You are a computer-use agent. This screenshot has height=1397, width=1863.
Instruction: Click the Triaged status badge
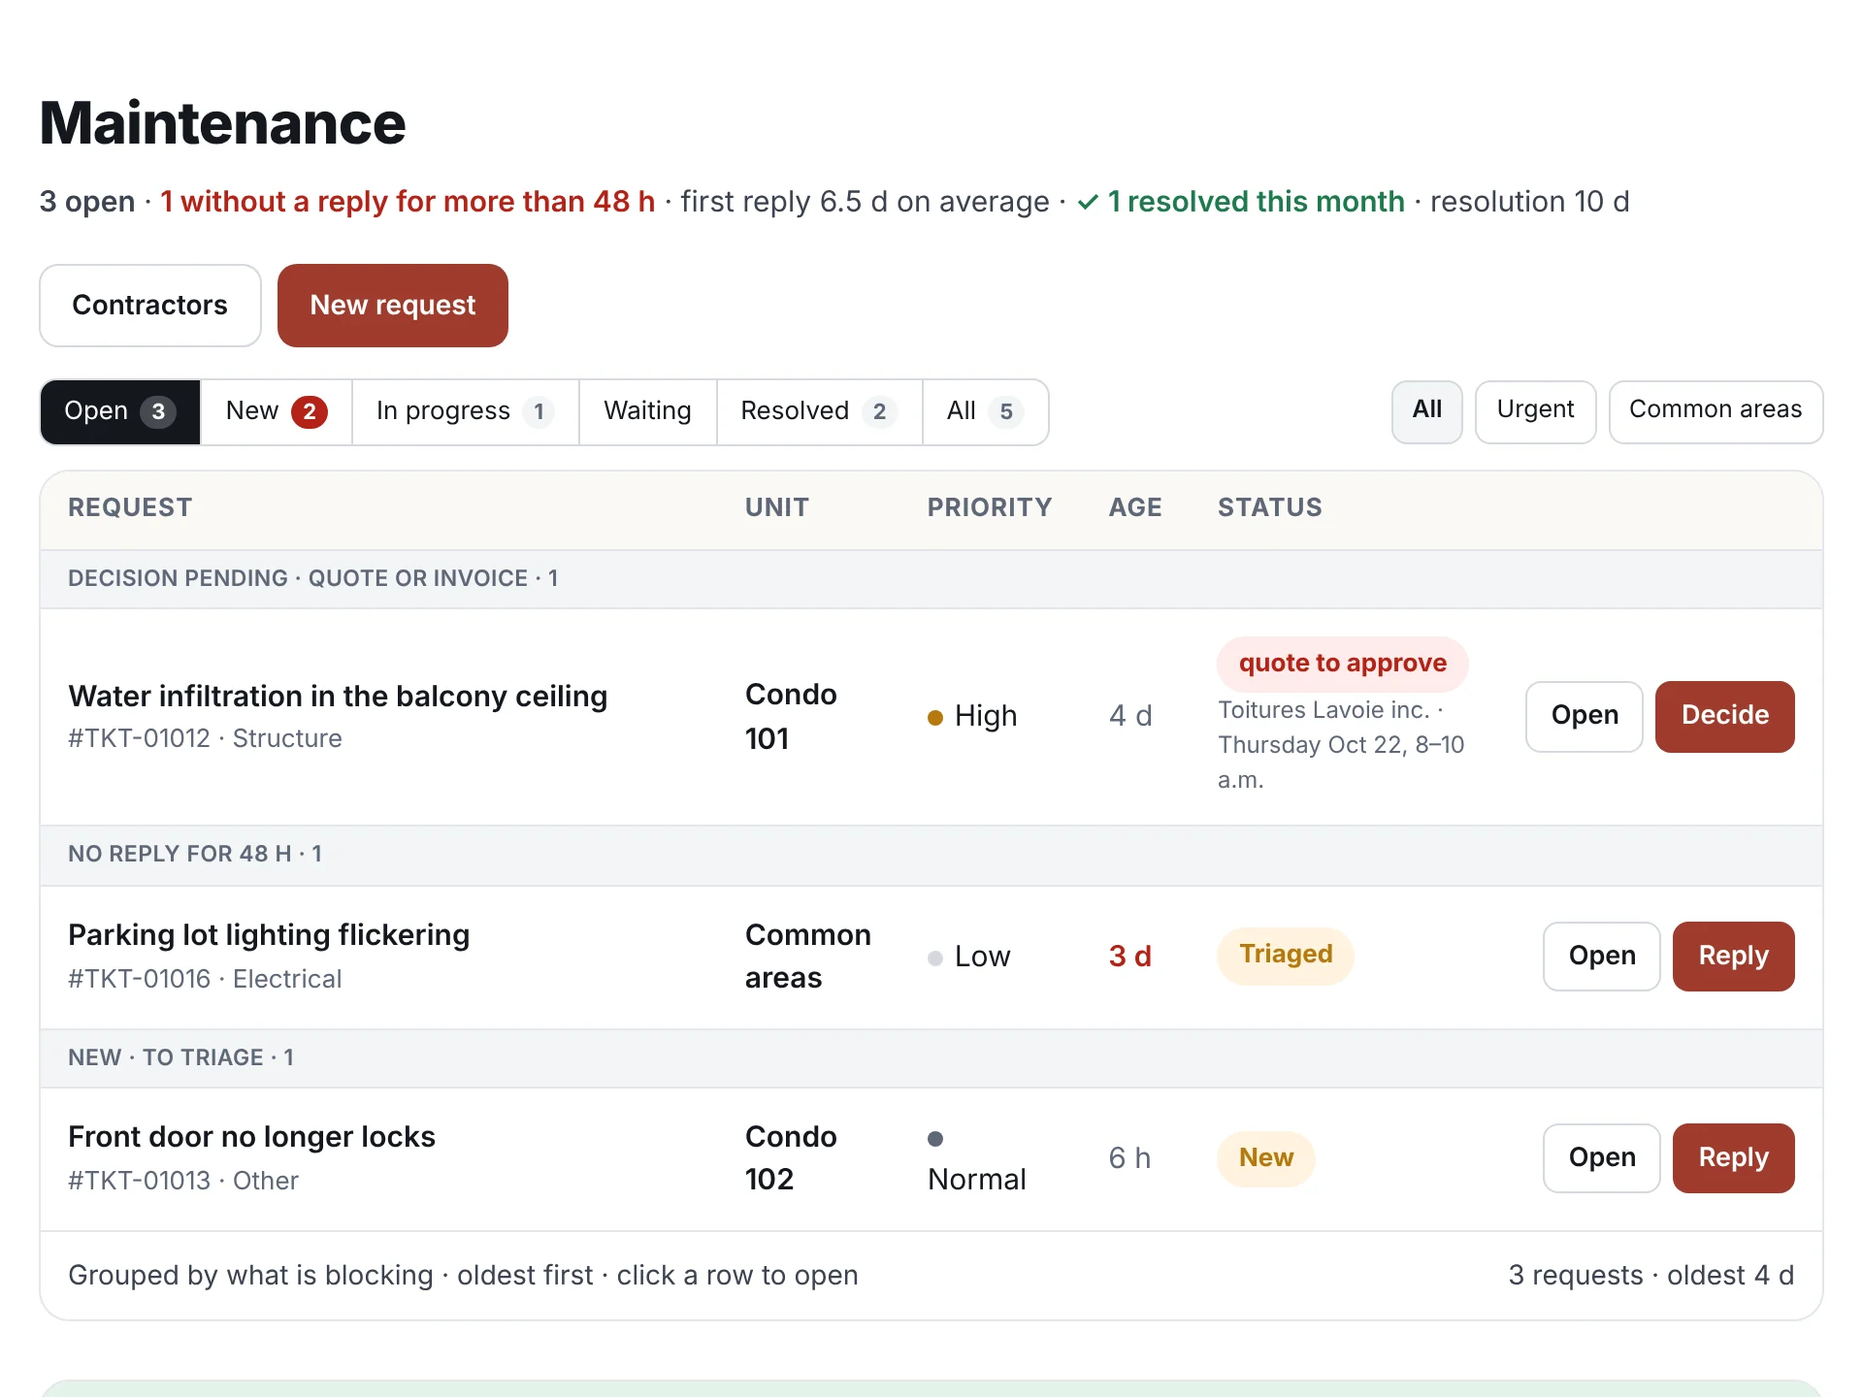(1286, 955)
